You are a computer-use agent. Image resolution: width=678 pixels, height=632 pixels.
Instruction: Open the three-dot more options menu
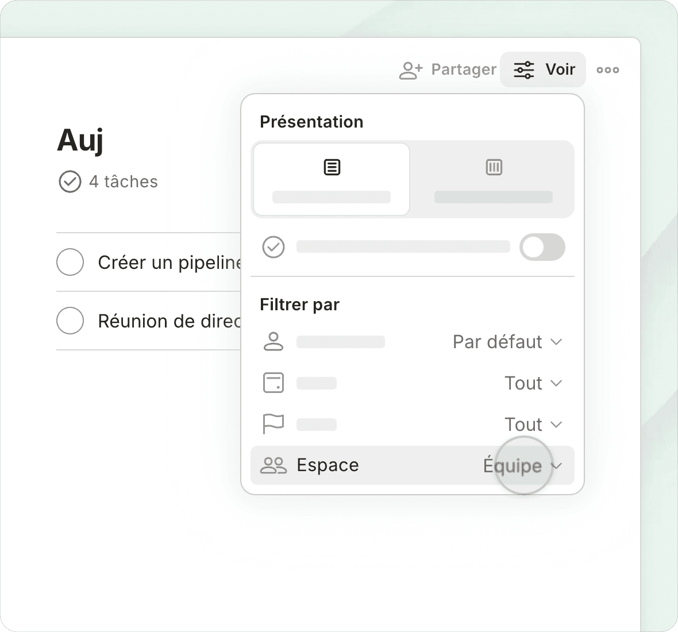coord(607,70)
